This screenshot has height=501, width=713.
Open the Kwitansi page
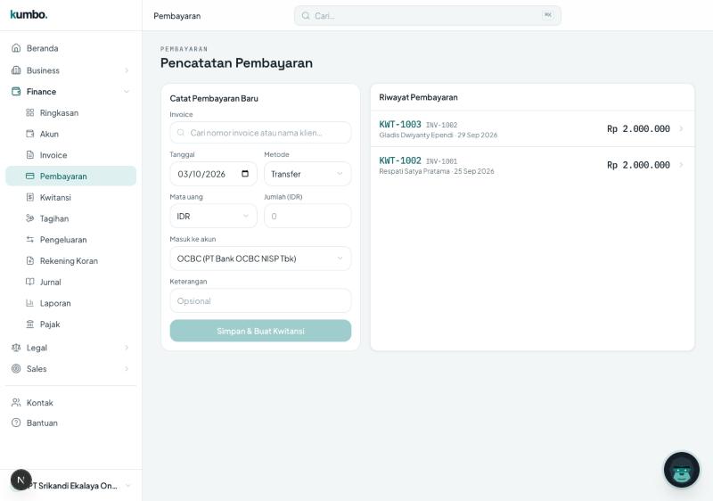coord(71,197)
